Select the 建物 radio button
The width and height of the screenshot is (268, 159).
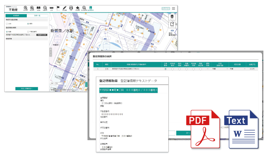click(x=28, y=24)
